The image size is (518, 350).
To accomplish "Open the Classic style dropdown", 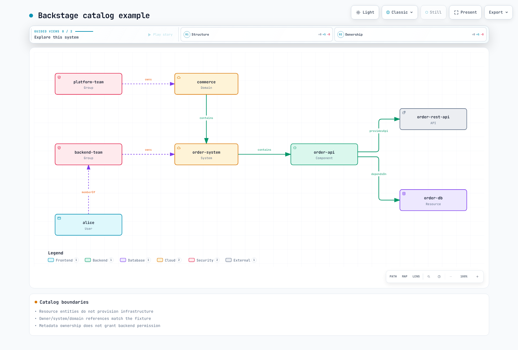I will (400, 12).
